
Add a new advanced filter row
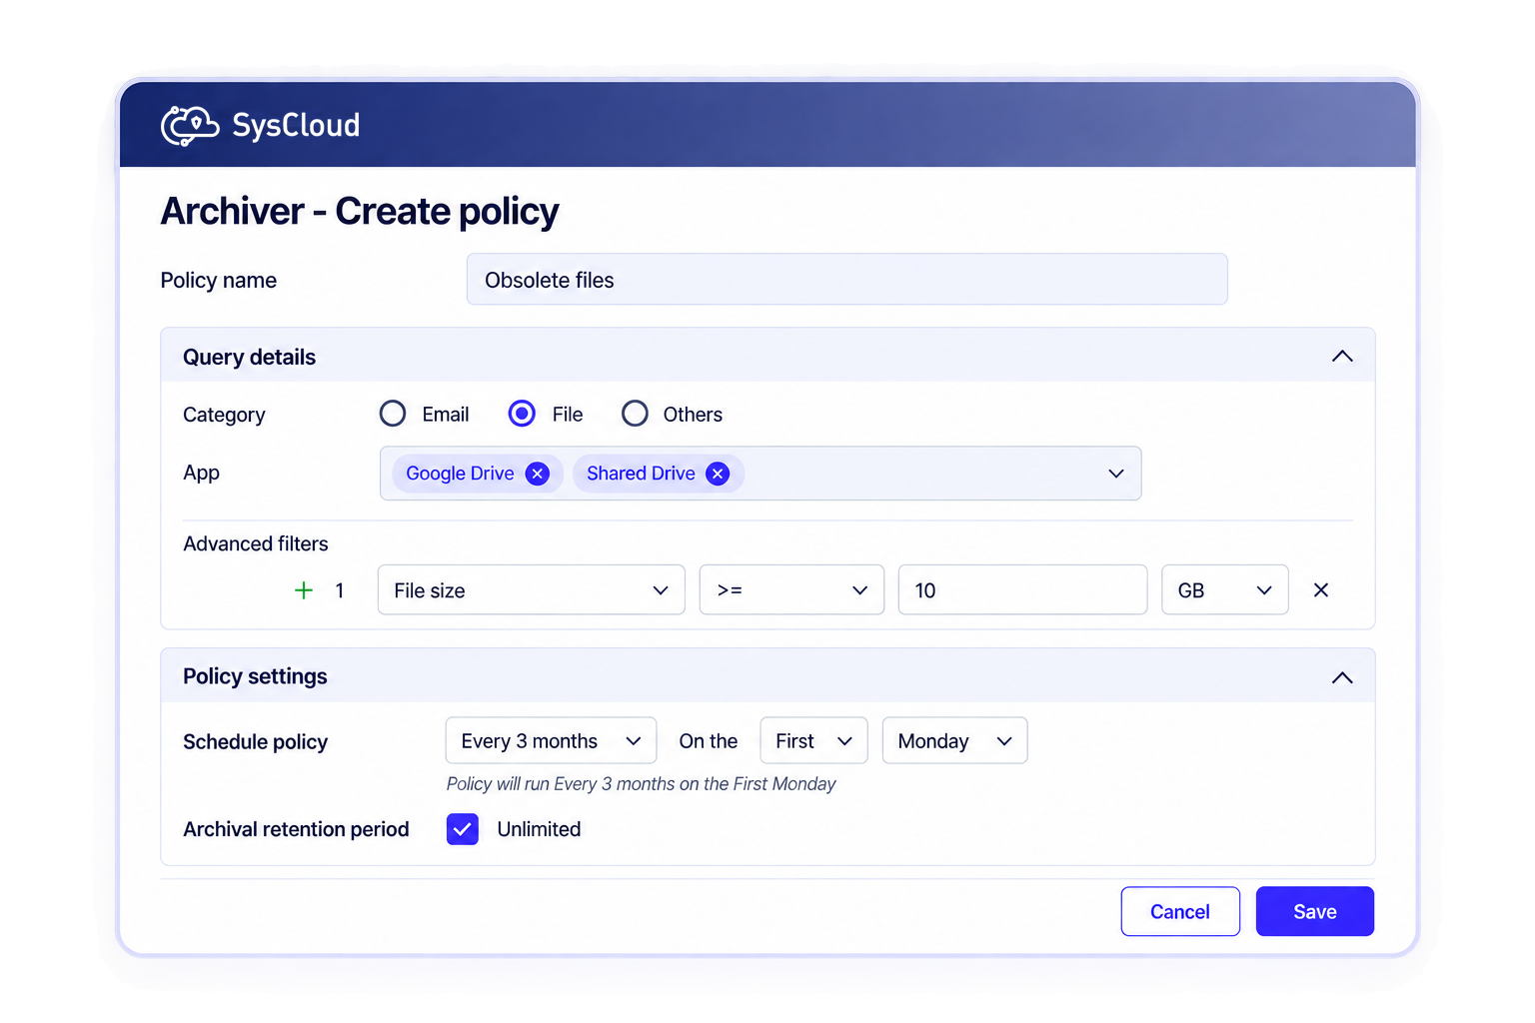[304, 590]
